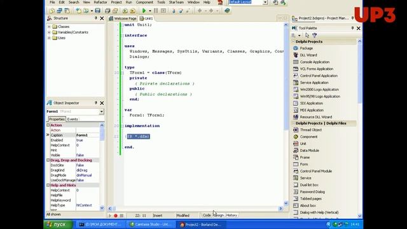Image resolution: width=407 pixels, height=229 pixels.
Task: Collapse Delphi Projects | Delphi Files group
Action: tap(294, 123)
